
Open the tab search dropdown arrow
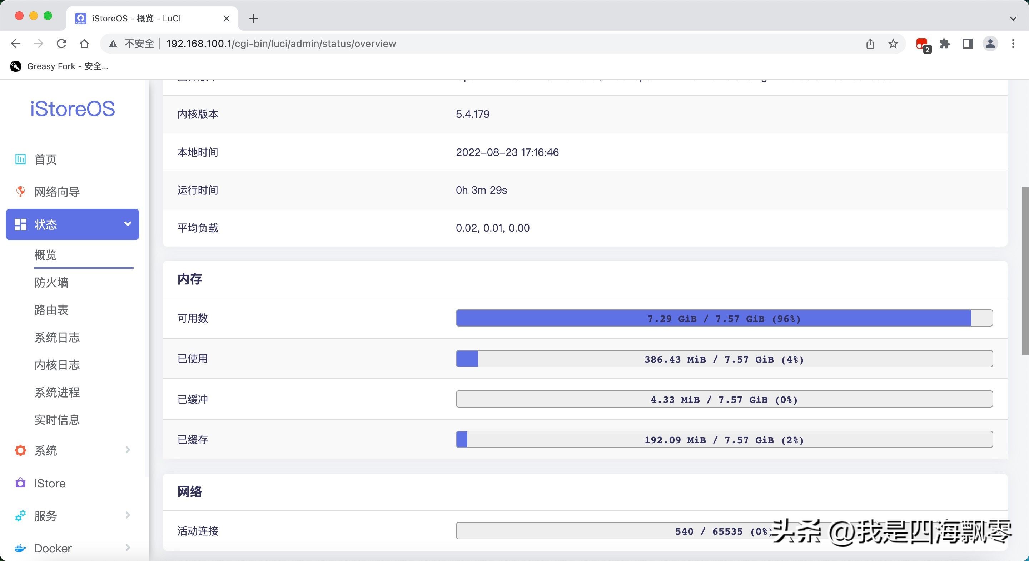pos(1013,18)
